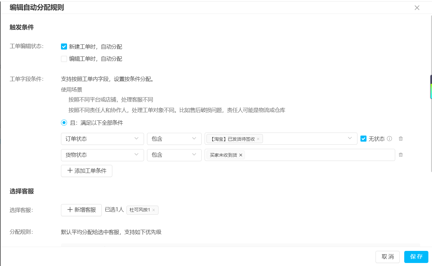Click the 使用场景 text
432x266 pixels.
pyautogui.click(x=72, y=90)
